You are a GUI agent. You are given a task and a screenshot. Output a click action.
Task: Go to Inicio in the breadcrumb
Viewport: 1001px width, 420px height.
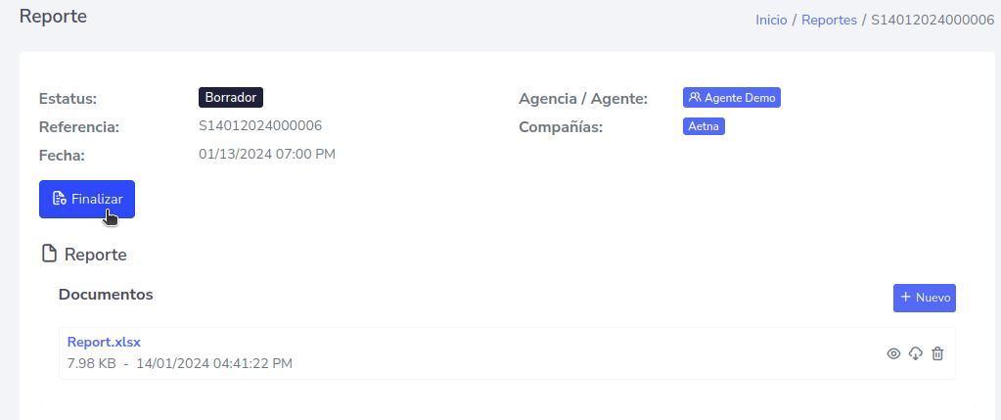click(771, 20)
